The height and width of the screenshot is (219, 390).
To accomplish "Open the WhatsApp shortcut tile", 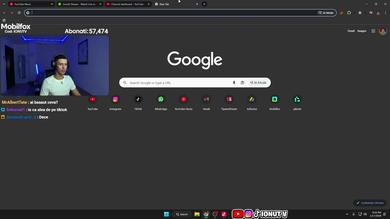I will pyautogui.click(x=161, y=103).
